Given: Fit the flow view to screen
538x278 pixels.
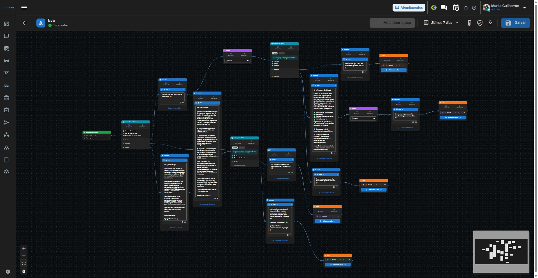Looking at the screenshot, I should coord(24,263).
